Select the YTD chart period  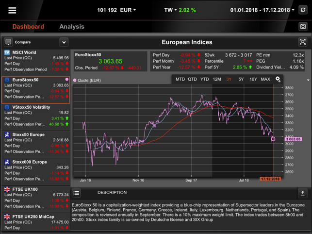(204, 79)
